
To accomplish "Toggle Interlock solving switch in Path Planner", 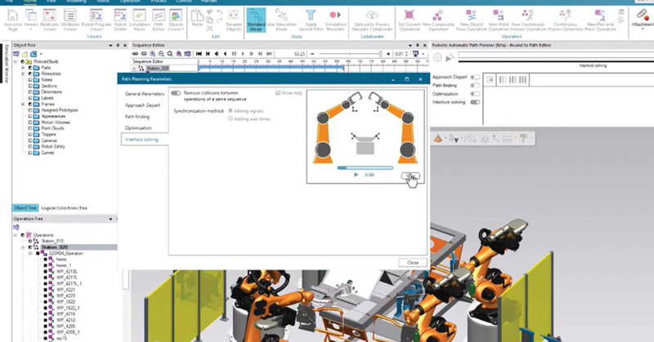I will click(x=475, y=102).
